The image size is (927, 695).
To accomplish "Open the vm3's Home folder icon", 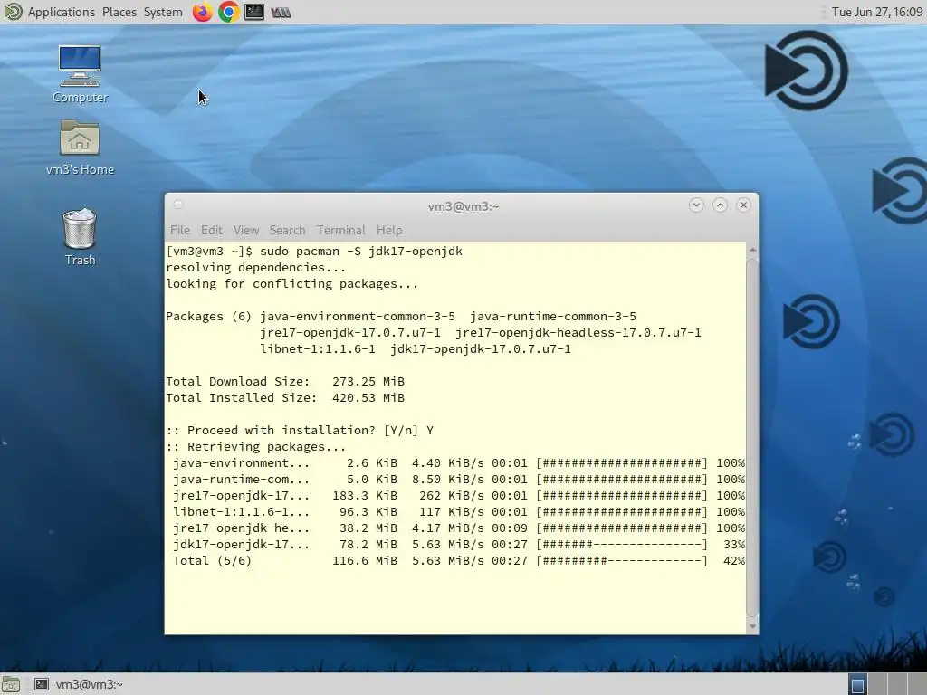I will [x=80, y=148].
